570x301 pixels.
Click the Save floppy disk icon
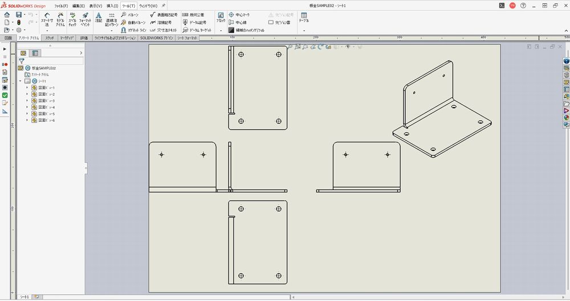coord(19,15)
